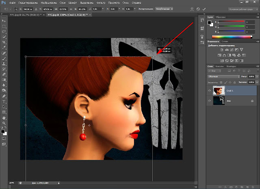This screenshot has height=189, width=260.
Task: Toggle Quick Mask mode
Action: (x=4, y=138)
